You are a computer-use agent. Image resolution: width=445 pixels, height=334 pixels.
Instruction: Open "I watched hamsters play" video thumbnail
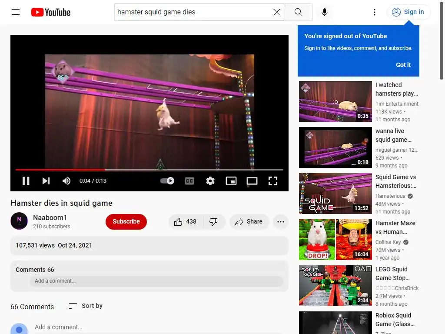[x=335, y=101]
